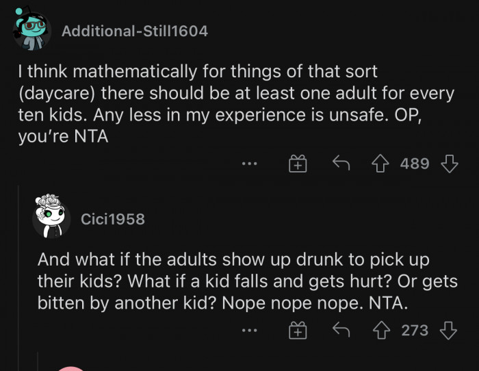Open Cici1958's user profile
479x371 pixels.
[113, 219]
